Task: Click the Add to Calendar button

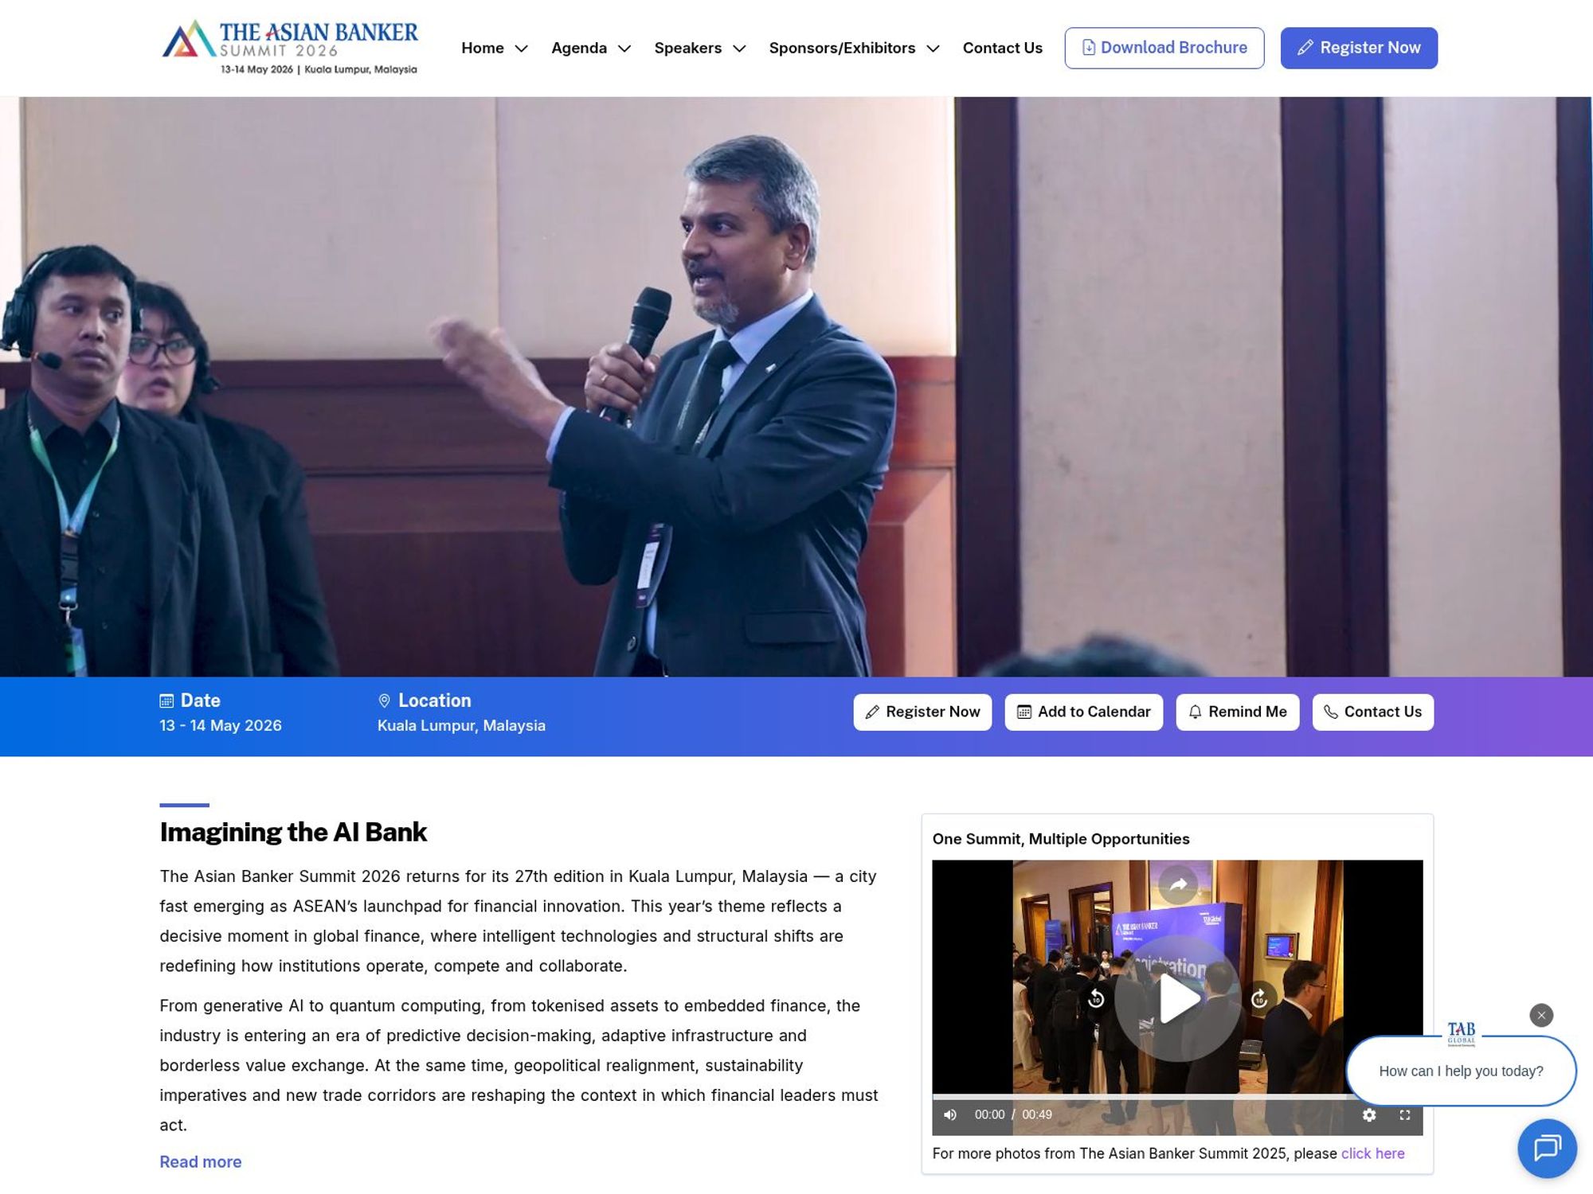Action: [x=1083, y=712]
